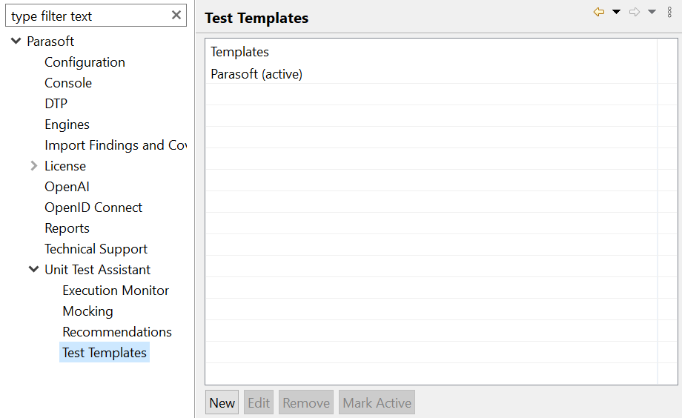
Task: Clear the filter text with X icon
Action: click(x=176, y=16)
